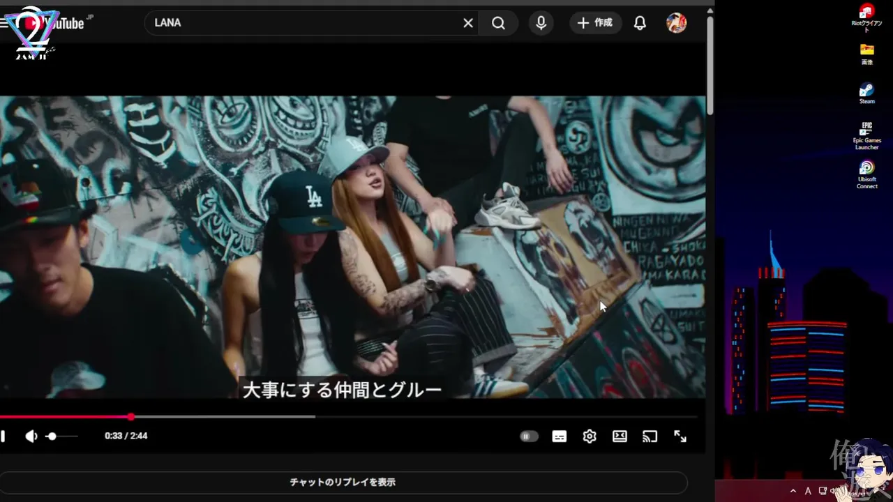Seek using the red progress bar handle
This screenshot has width=893, height=502.
click(131, 417)
